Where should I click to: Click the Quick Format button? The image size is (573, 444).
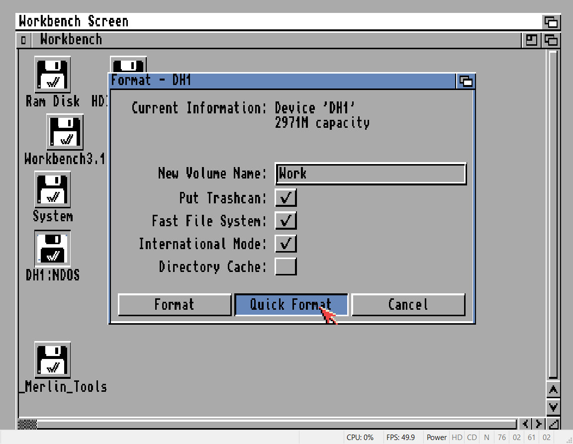291,304
